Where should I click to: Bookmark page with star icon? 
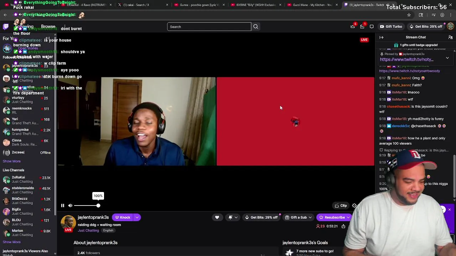[x=409, y=15]
